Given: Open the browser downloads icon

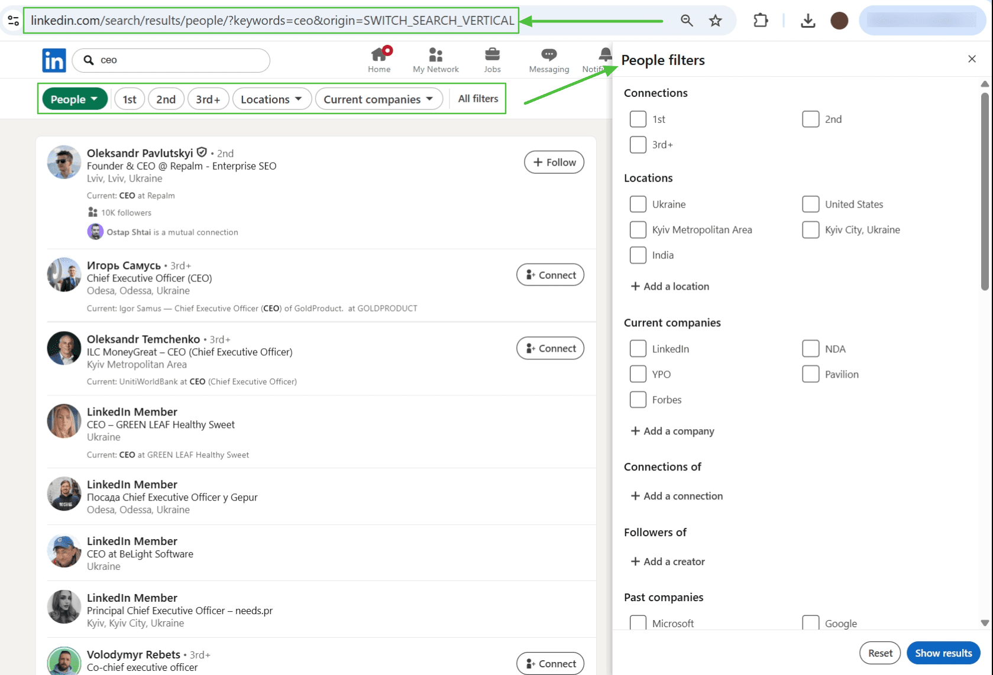Looking at the screenshot, I should [808, 20].
